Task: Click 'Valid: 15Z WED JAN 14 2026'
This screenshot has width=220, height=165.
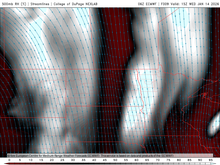Action: click(195, 4)
